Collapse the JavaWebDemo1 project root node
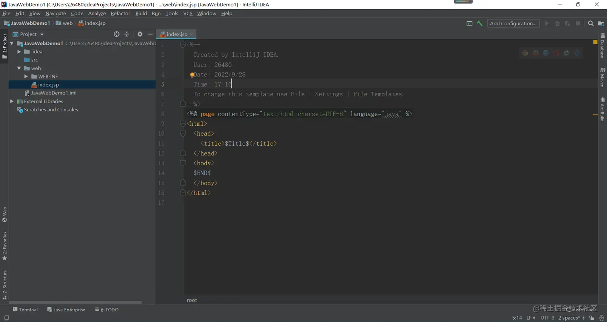607x322 pixels. pos(12,43)
